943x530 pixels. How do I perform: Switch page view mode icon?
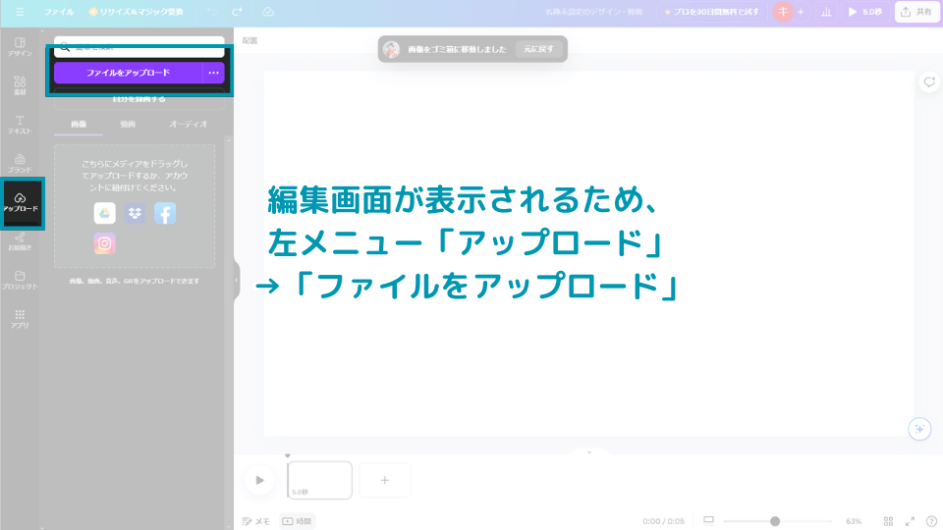708,520
